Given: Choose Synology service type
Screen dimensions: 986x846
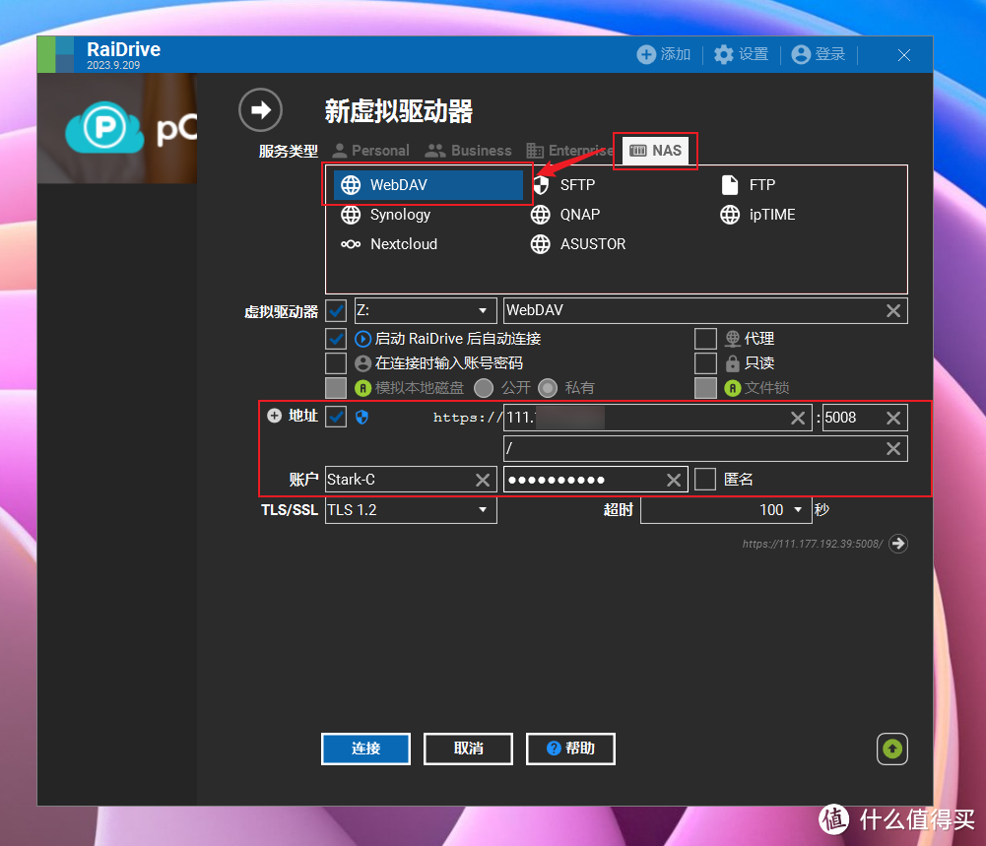Looking at the screenshot, I should click(x=385, y=215).
